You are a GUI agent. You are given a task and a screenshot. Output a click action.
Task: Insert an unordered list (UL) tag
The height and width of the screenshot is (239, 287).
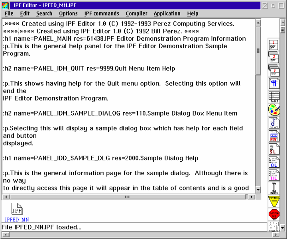click(x=274, y=175)
